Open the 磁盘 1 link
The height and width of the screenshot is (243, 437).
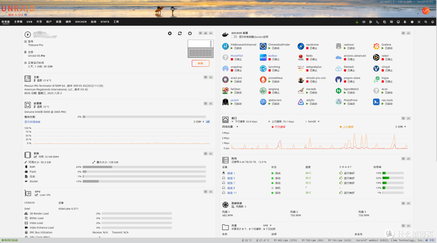[231, 173]
